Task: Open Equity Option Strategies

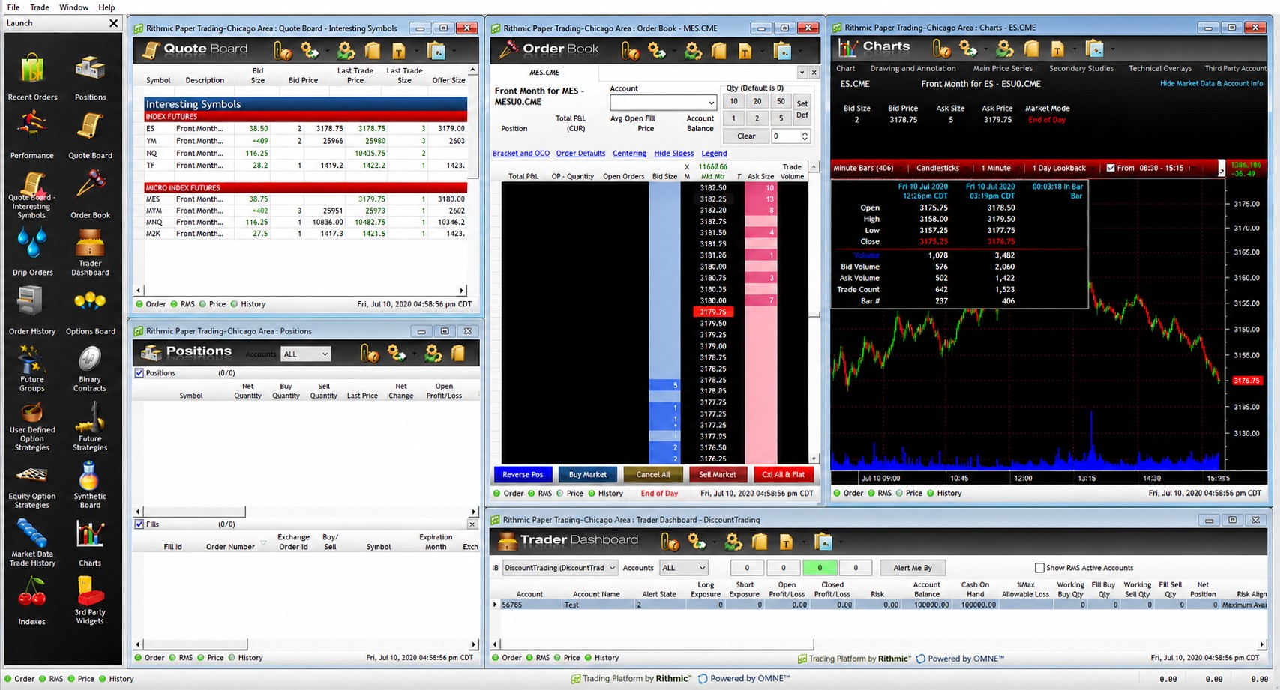Action: point(32,486)
